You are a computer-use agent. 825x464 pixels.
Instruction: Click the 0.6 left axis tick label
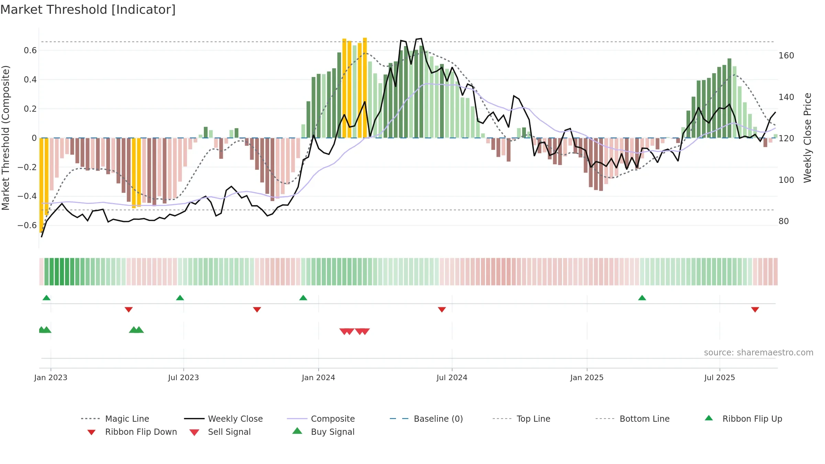30,51
